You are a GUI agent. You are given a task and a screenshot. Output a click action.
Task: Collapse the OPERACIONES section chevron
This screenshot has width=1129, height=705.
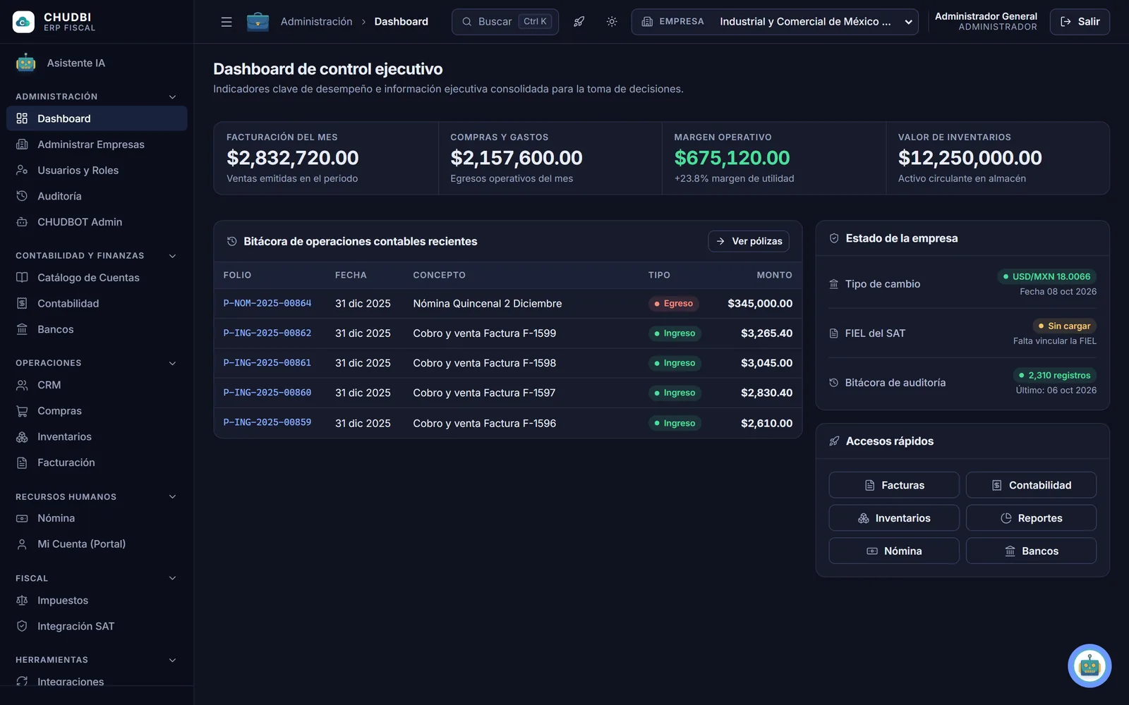click(x=172, y=363)
